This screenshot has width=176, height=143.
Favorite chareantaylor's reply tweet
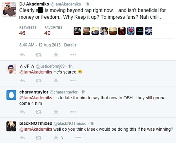[56, 112]
